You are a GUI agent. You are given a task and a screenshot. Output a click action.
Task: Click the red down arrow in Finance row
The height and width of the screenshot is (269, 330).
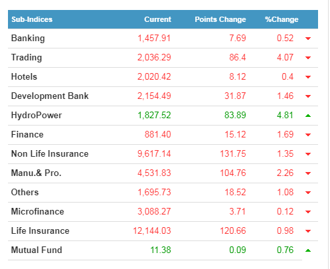[308, 135]
